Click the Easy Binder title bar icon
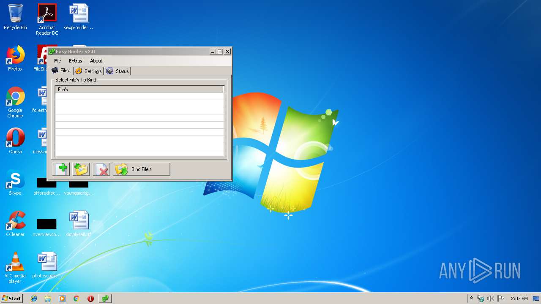This screenshot has width=541, height=304. [x=52, y=52]
